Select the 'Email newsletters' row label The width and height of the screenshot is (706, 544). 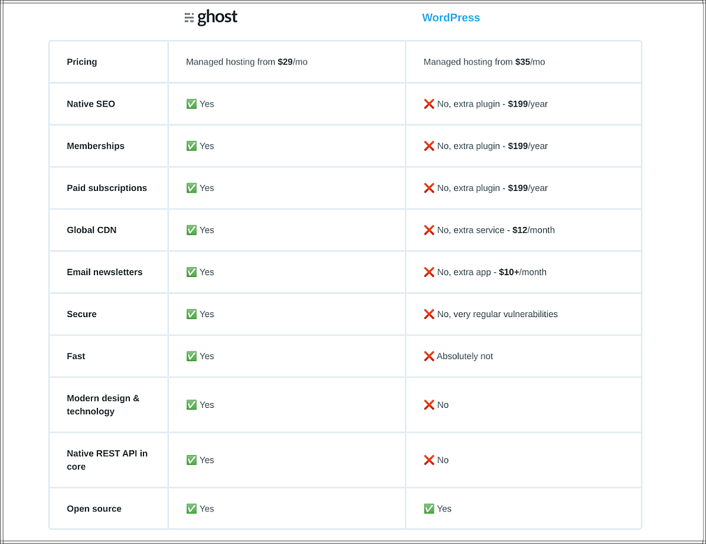point(104,272)
